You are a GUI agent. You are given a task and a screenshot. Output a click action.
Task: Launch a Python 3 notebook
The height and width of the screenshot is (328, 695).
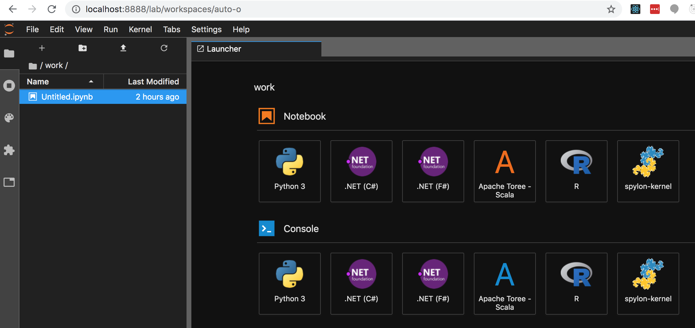289,171
